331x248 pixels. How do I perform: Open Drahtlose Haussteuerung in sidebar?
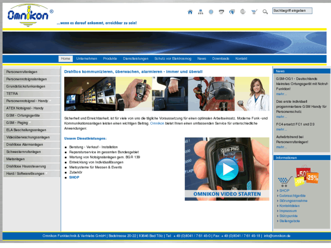coord(32,167)
